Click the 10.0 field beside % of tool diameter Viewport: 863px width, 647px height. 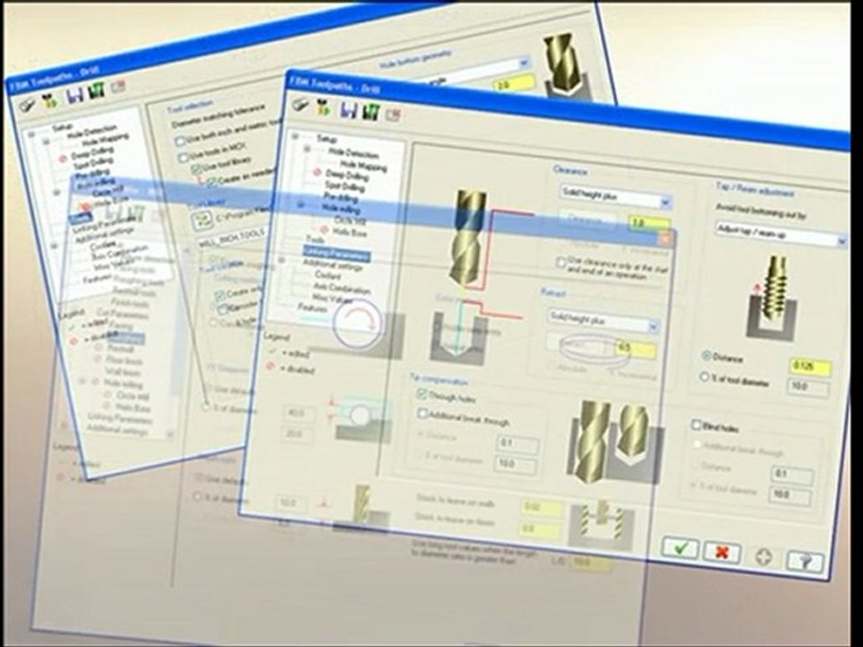pos(808,388)
